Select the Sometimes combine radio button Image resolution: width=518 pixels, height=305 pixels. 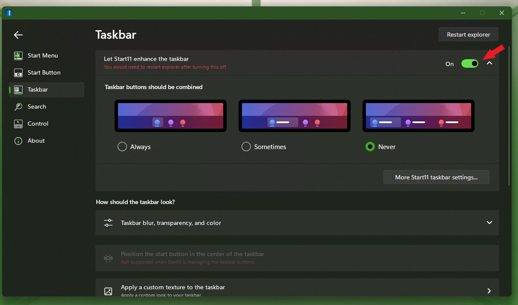point(246,147)
